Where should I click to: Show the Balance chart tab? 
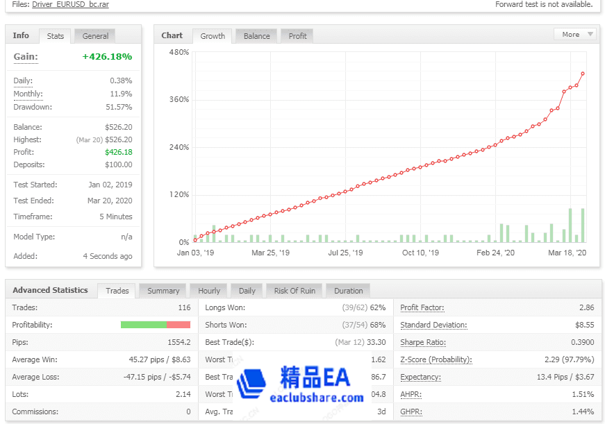pyautogui.click(x=256, y=36)
